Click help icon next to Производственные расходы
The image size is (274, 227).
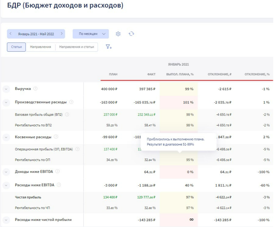coord(71,102)
